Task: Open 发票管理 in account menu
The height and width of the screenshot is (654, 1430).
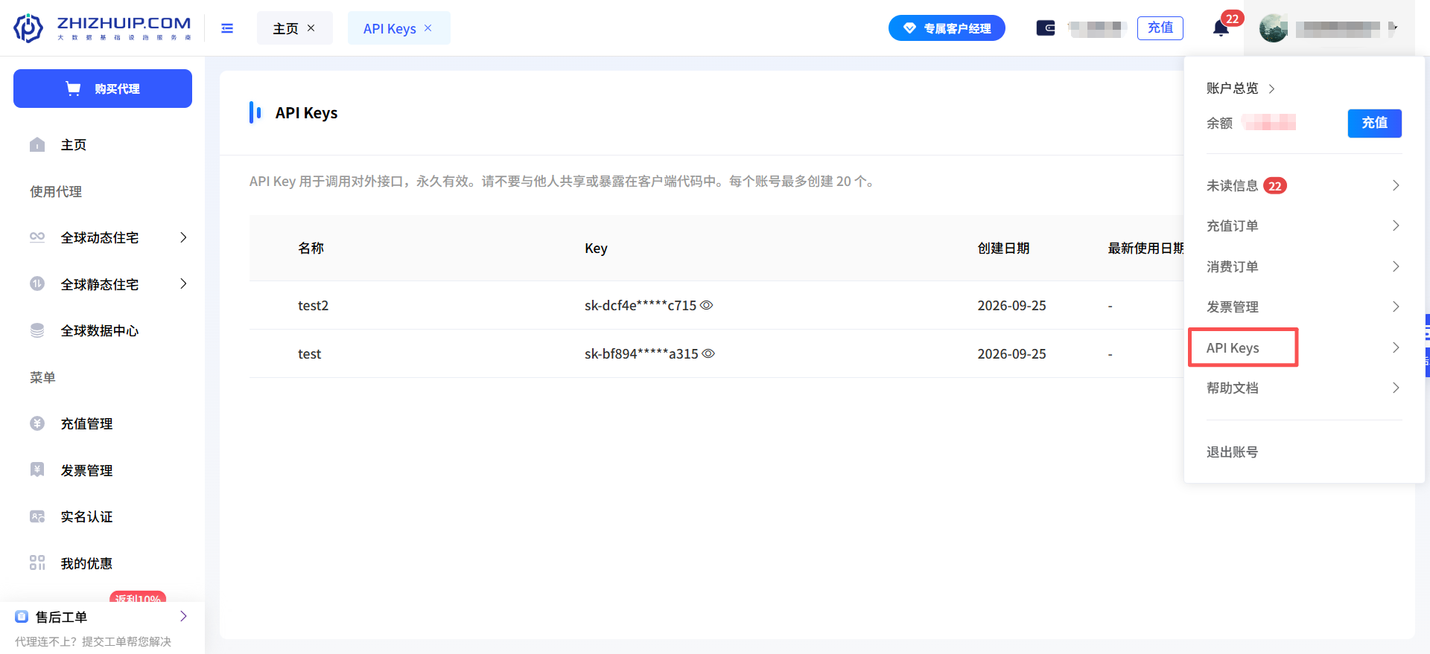Action: point(1304,307)
